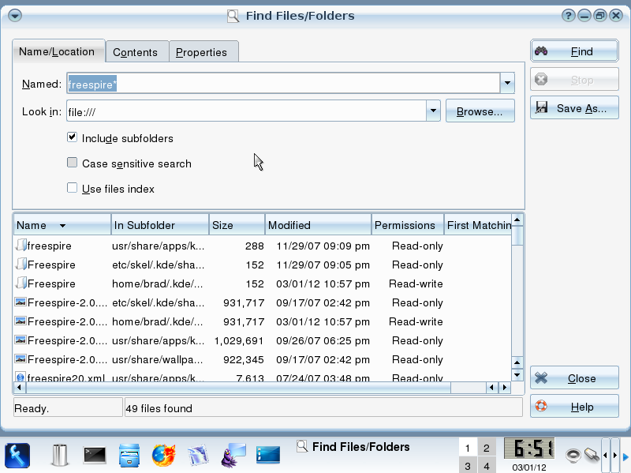Click folder icon of freespire 288 row
Image resolution: width=631 pixels, height=473 pixels.
pyautogui.click(x=21, y=245)
